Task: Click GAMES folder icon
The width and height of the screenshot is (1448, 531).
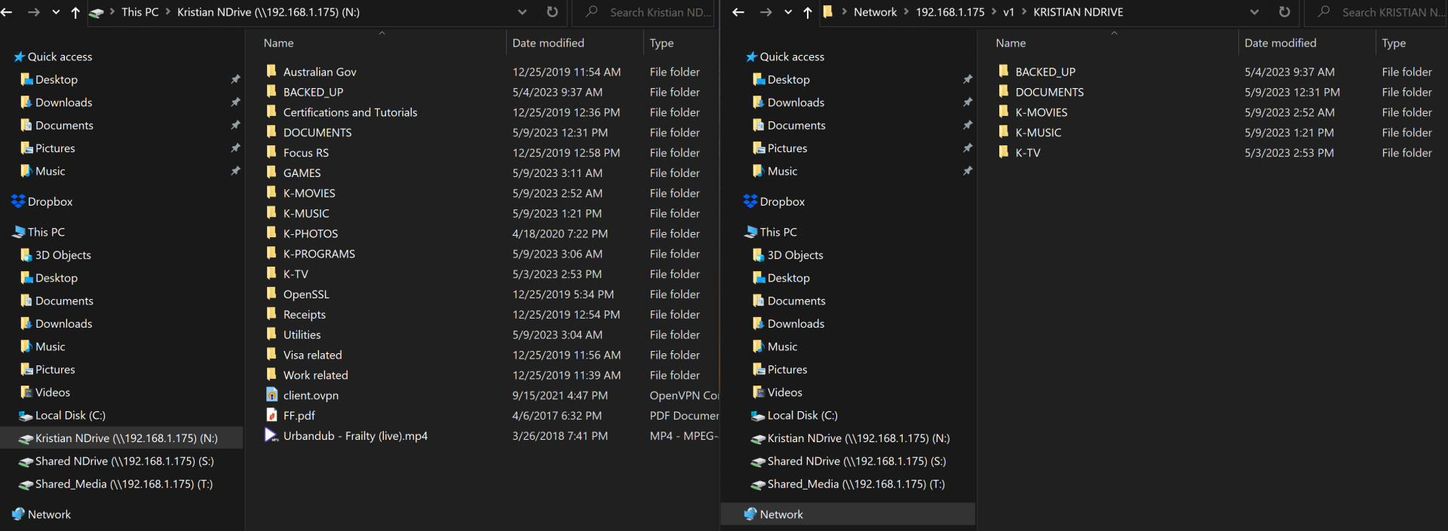Action: click(271, 172)
